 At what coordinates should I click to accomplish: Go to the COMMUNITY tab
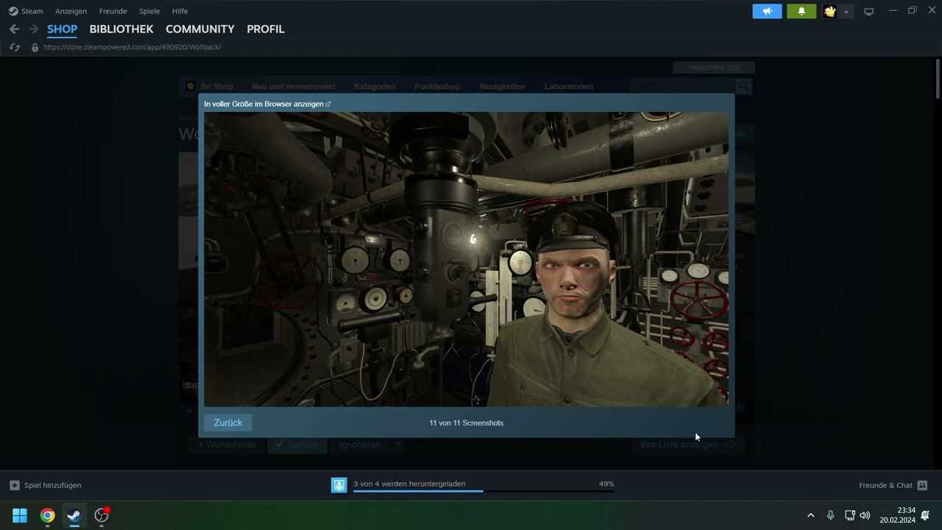tap(200, 29)
